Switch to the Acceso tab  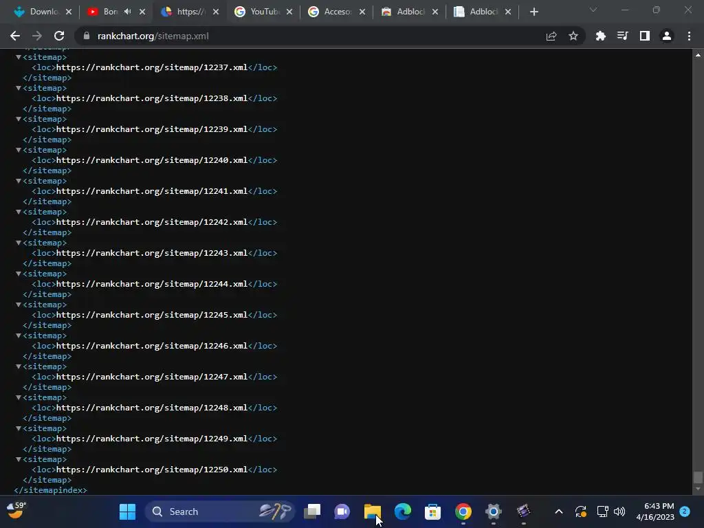[337, 12]
